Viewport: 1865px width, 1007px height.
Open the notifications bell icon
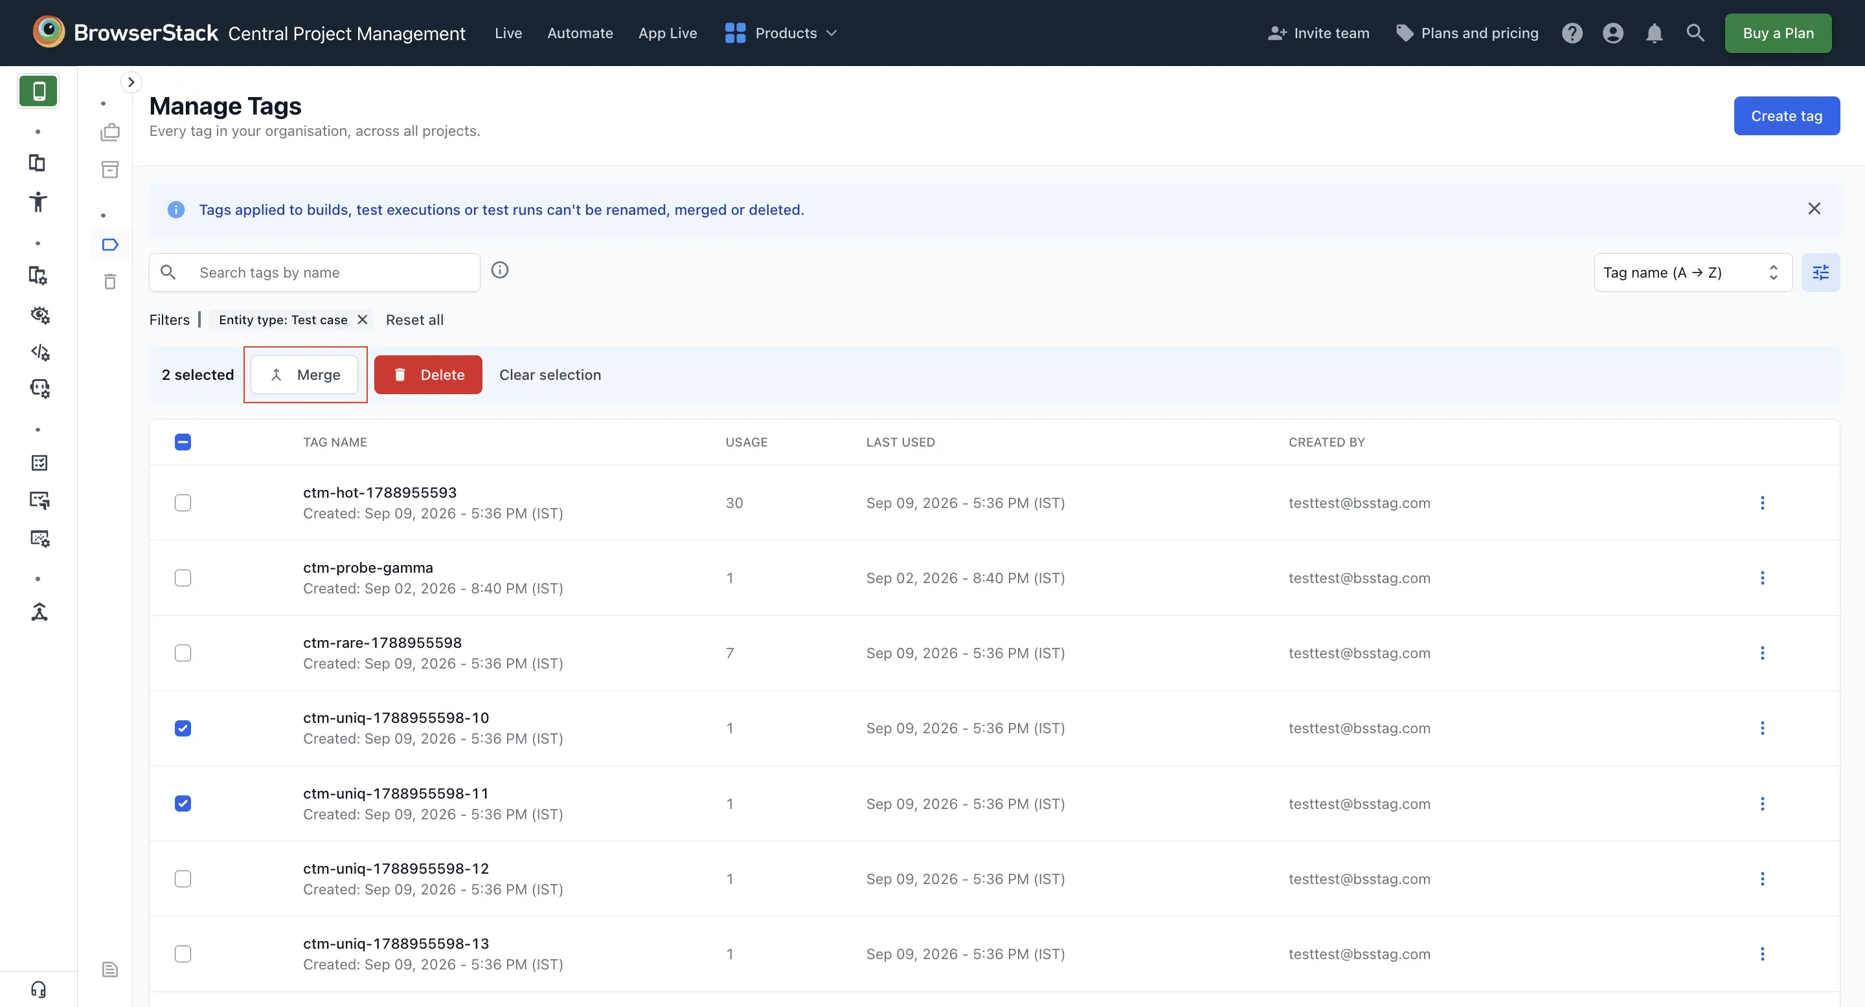[x=1655, y=33]
